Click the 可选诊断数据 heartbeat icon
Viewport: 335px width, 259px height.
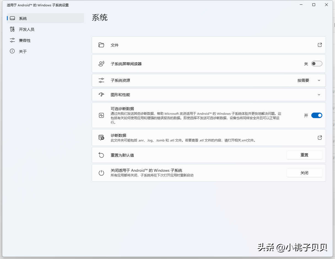click(101, 115)
